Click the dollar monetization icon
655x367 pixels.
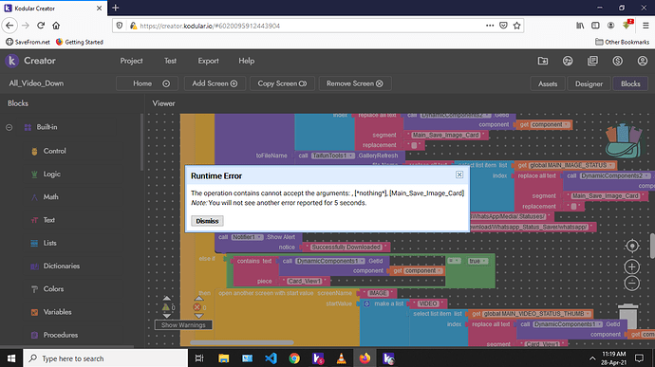click(x=617, y=61)
